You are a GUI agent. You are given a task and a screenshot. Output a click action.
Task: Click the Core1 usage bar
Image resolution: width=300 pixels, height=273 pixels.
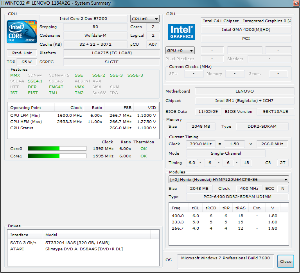[57, 156]
